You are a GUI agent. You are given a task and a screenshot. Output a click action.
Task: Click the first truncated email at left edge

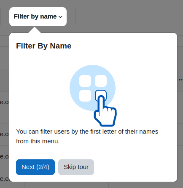click(5, 102)
